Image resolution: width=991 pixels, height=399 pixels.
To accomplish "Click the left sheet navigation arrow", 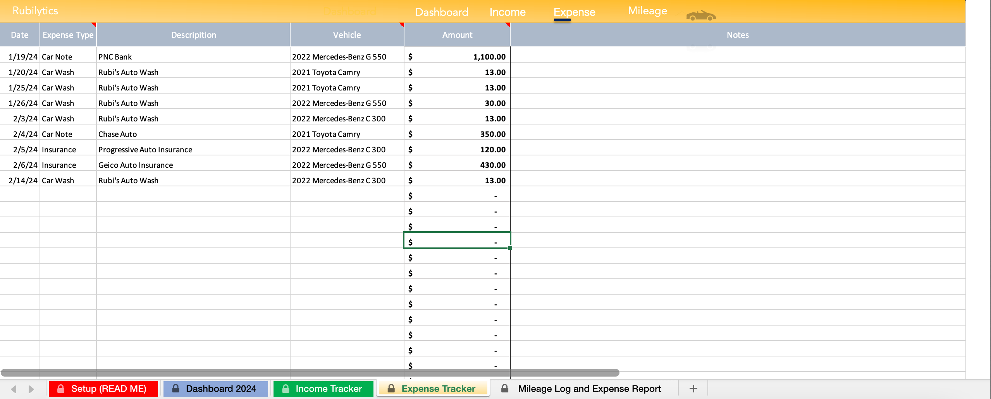I will (14, 389).
